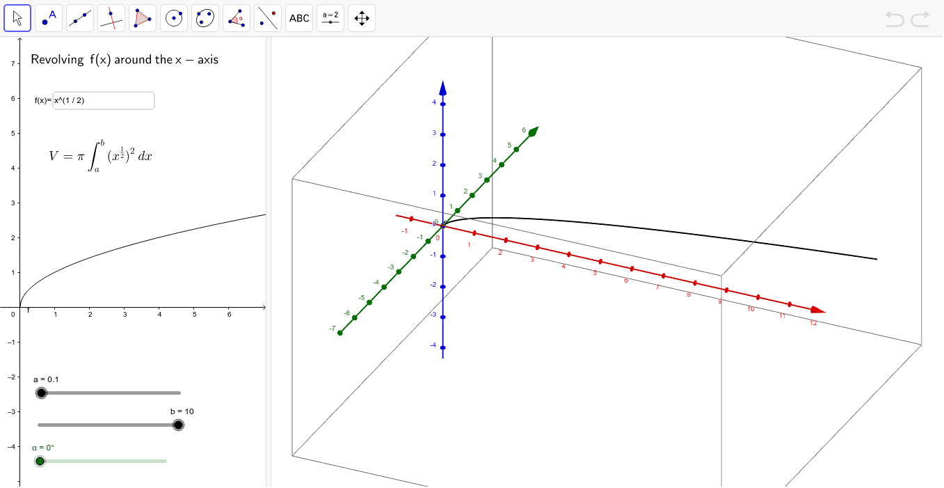Screen dimensions: 944x488
Task: Select the Move arrow tool
Action: 17,18
